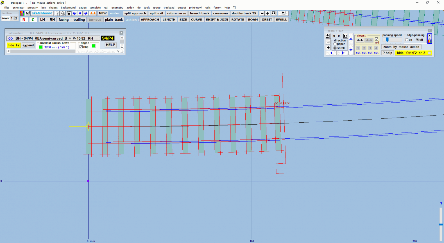Image resolution: width=444 pixels, height=243 pixels.
Task: Click the plus zoom-in button in zoom/pan panel
Action: click(328, 48)
